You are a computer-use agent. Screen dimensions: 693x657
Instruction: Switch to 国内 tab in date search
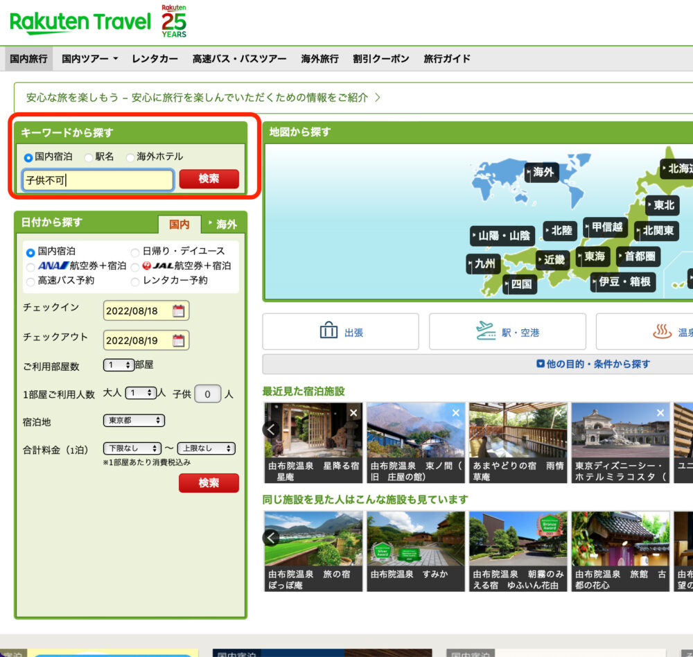click(x=179, y=224)
